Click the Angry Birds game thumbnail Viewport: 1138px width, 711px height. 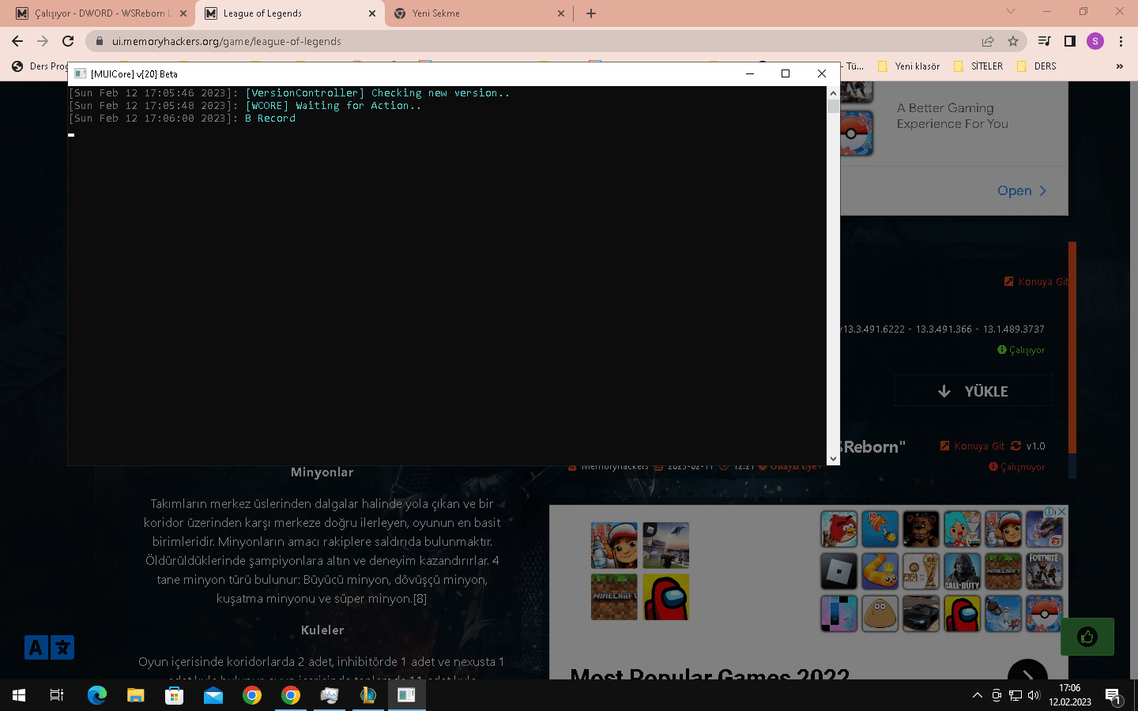tap(838, 529)
